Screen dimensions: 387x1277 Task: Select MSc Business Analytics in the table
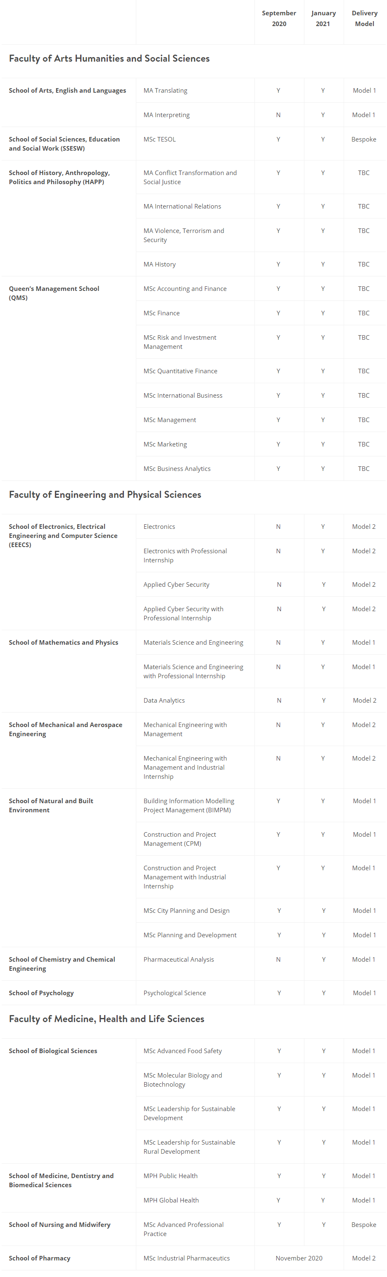177,468
